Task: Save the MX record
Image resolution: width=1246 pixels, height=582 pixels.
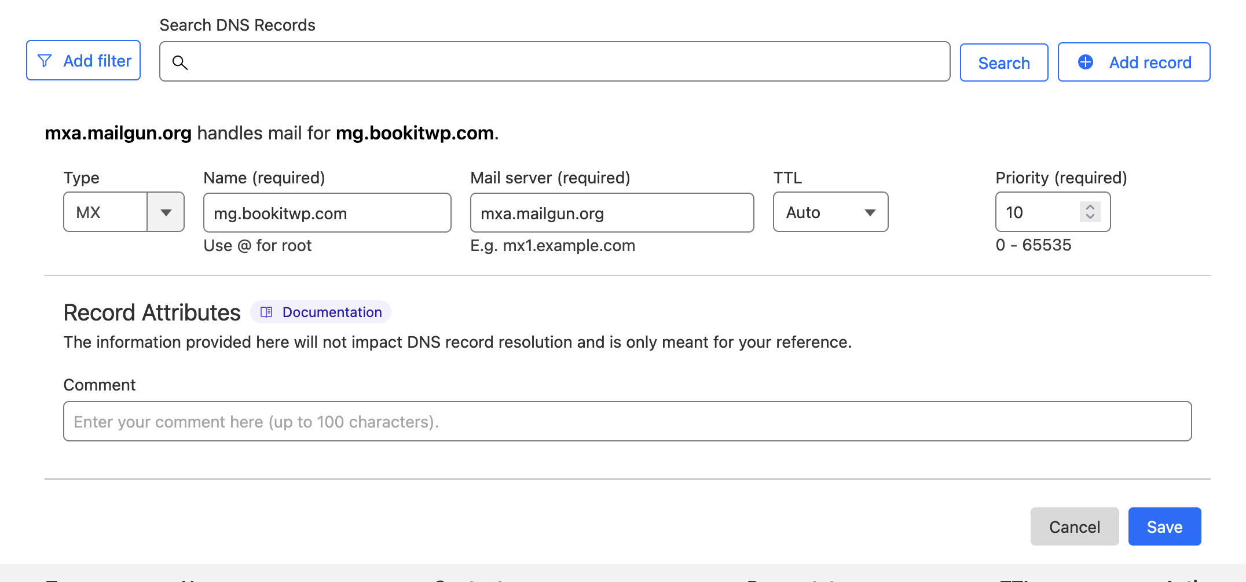Action: (1164, 526)
